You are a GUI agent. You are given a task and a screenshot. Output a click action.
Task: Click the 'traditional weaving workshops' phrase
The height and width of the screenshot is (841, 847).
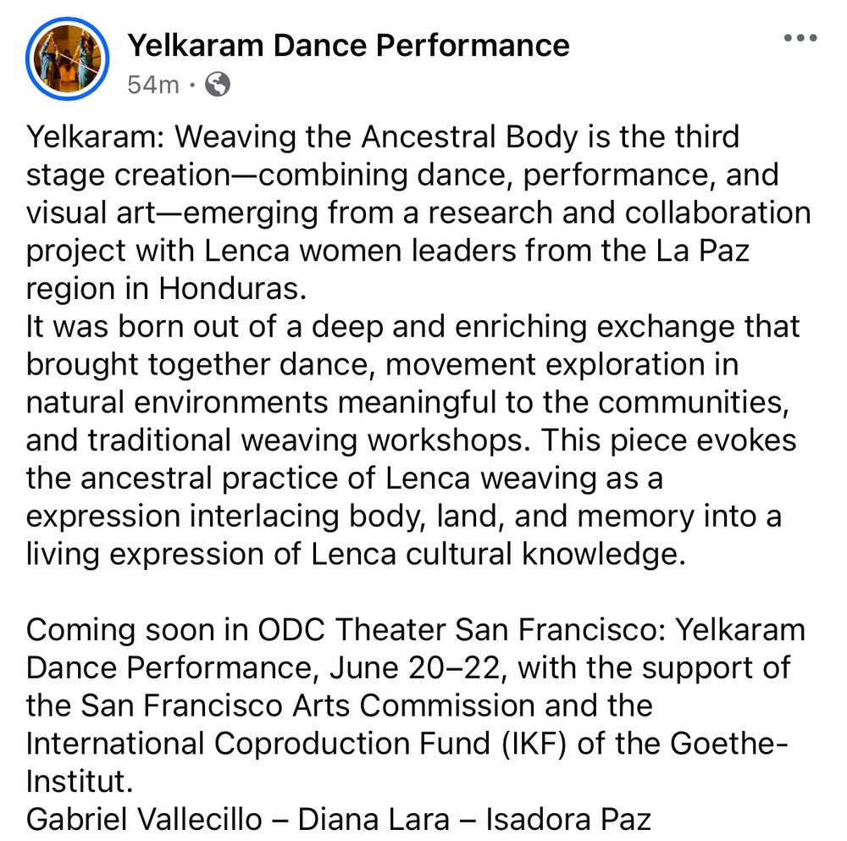(305, 440)
